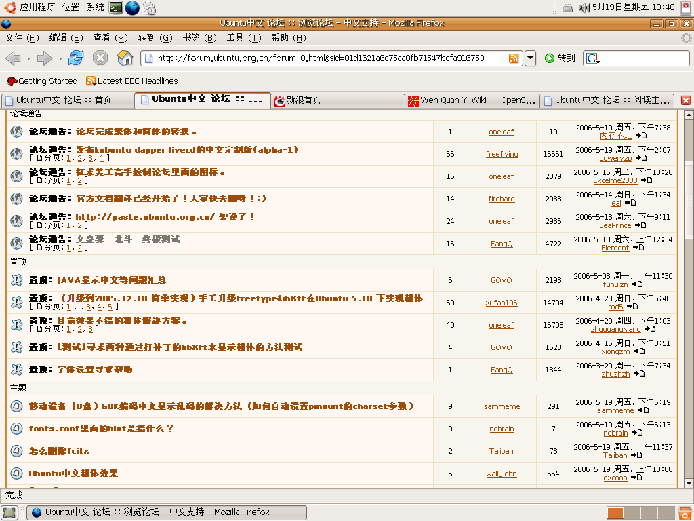Click go-to-last-post icon next to SeaPrince

pos(640,225)
